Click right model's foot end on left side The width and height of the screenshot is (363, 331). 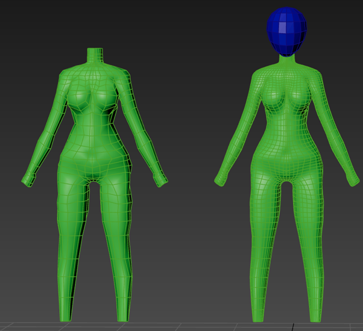[257, 315]
